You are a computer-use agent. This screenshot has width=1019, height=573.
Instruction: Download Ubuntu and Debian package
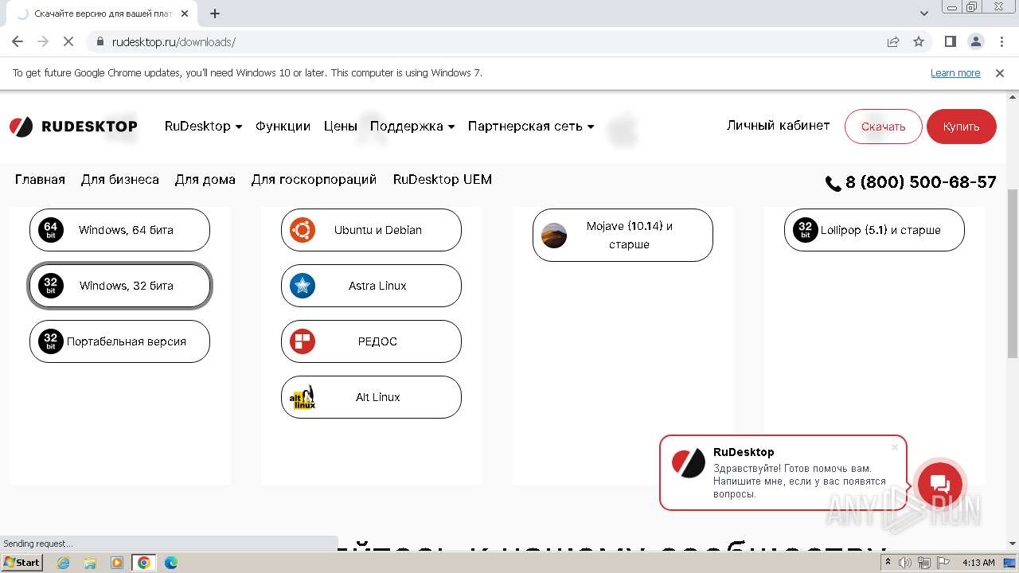coord(371,230)
